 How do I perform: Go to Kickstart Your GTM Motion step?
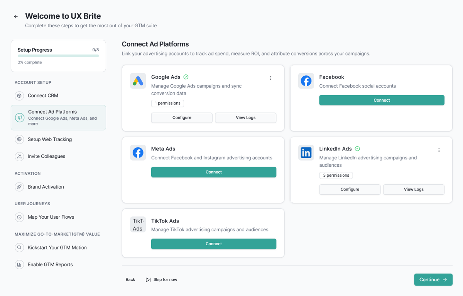tap(57, 248)
